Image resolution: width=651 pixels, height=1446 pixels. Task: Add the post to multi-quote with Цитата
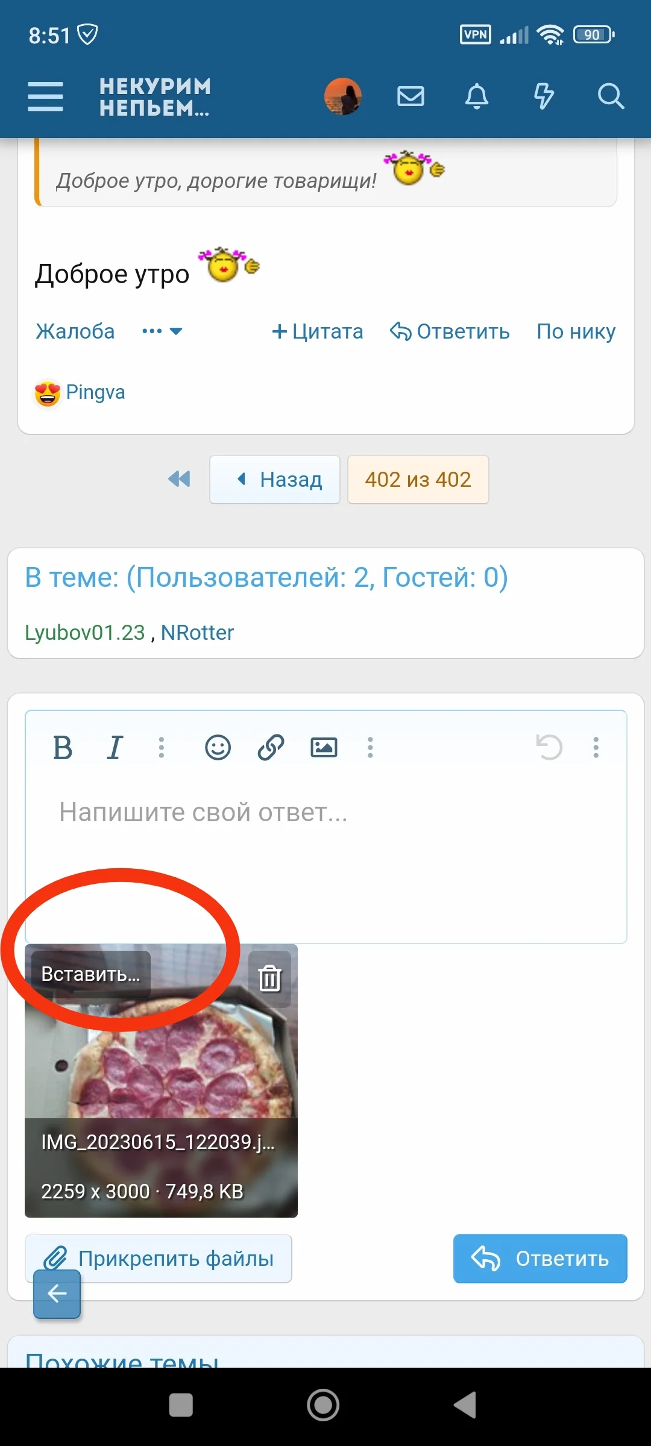click(x=317, y=331)
